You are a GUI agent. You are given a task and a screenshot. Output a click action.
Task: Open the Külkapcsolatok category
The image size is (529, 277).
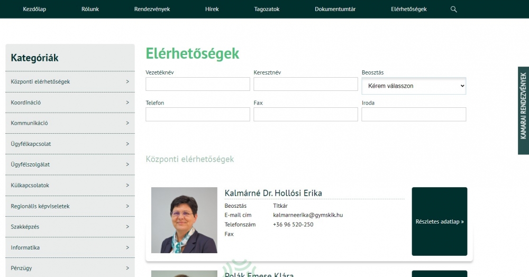tap(70, 186)
